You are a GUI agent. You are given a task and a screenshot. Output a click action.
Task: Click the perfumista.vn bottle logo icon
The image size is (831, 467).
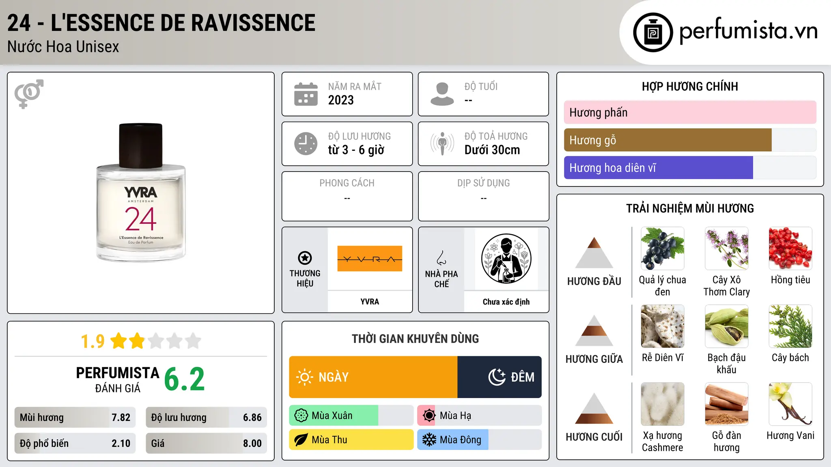click(x=653, y=32)
